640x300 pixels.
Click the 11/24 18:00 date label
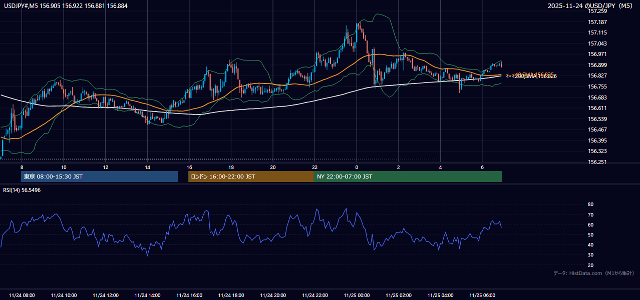pyautogui.click(x=231, y=295)
